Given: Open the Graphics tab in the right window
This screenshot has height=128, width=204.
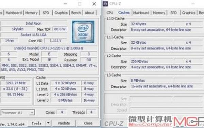Looking at the screenshot, I should click(x=189, y=13).
